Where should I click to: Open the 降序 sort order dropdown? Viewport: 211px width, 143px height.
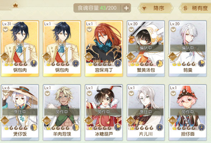155,8
